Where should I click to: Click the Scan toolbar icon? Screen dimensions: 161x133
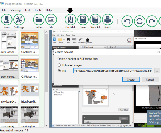click(6, 20)
